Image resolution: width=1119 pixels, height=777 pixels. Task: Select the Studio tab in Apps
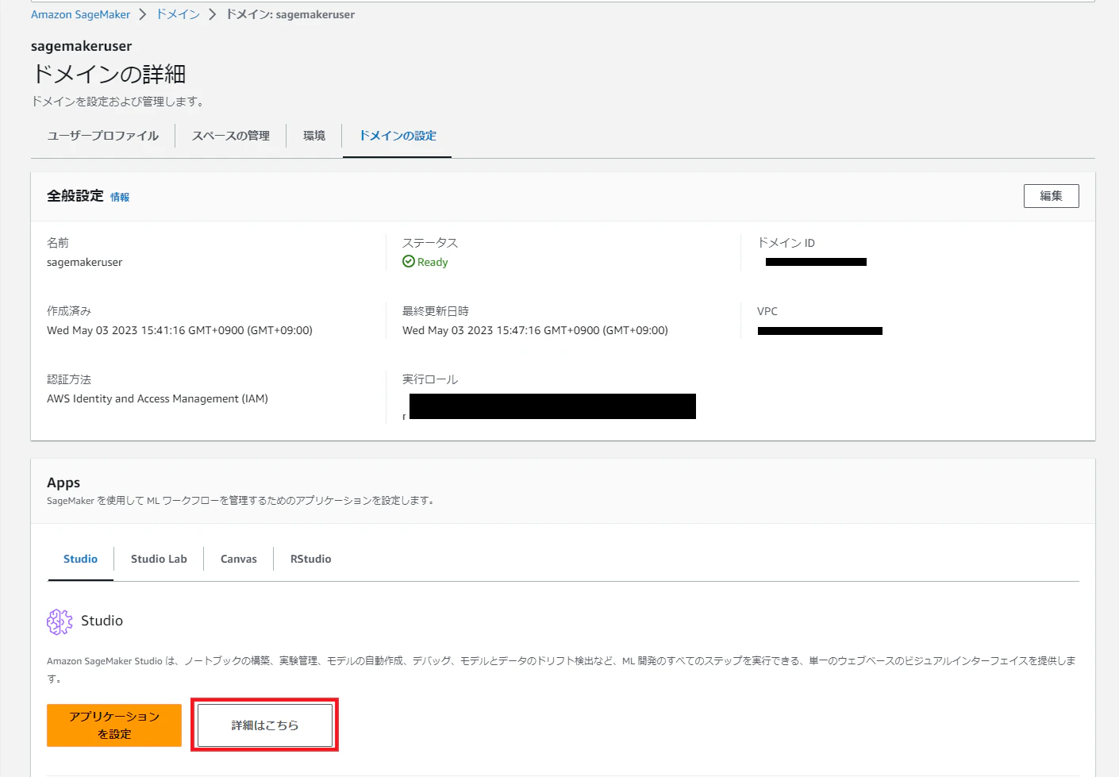click(x=79, y=559)
